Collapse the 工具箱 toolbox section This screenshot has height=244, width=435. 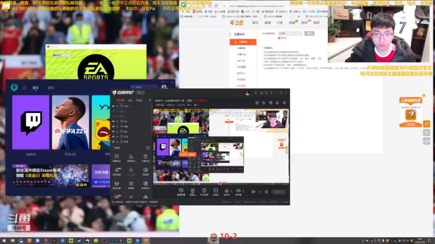coord(148,147)
